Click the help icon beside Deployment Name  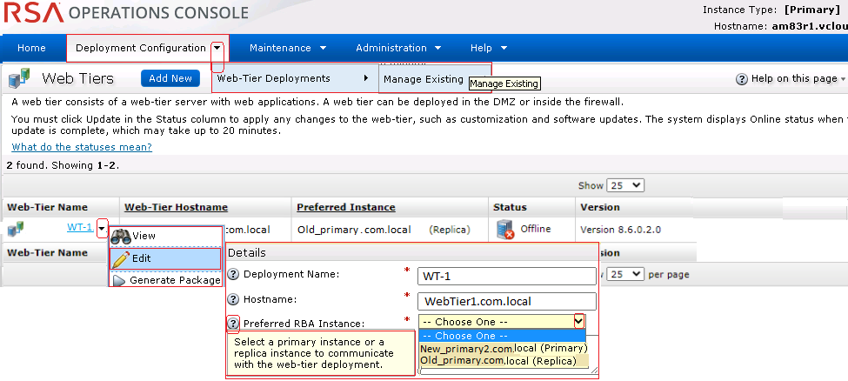(233, 275)
